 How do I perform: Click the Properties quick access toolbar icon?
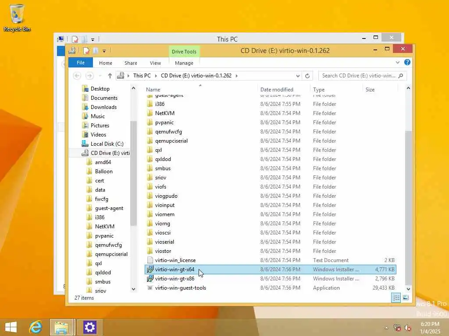pos(86,51)
